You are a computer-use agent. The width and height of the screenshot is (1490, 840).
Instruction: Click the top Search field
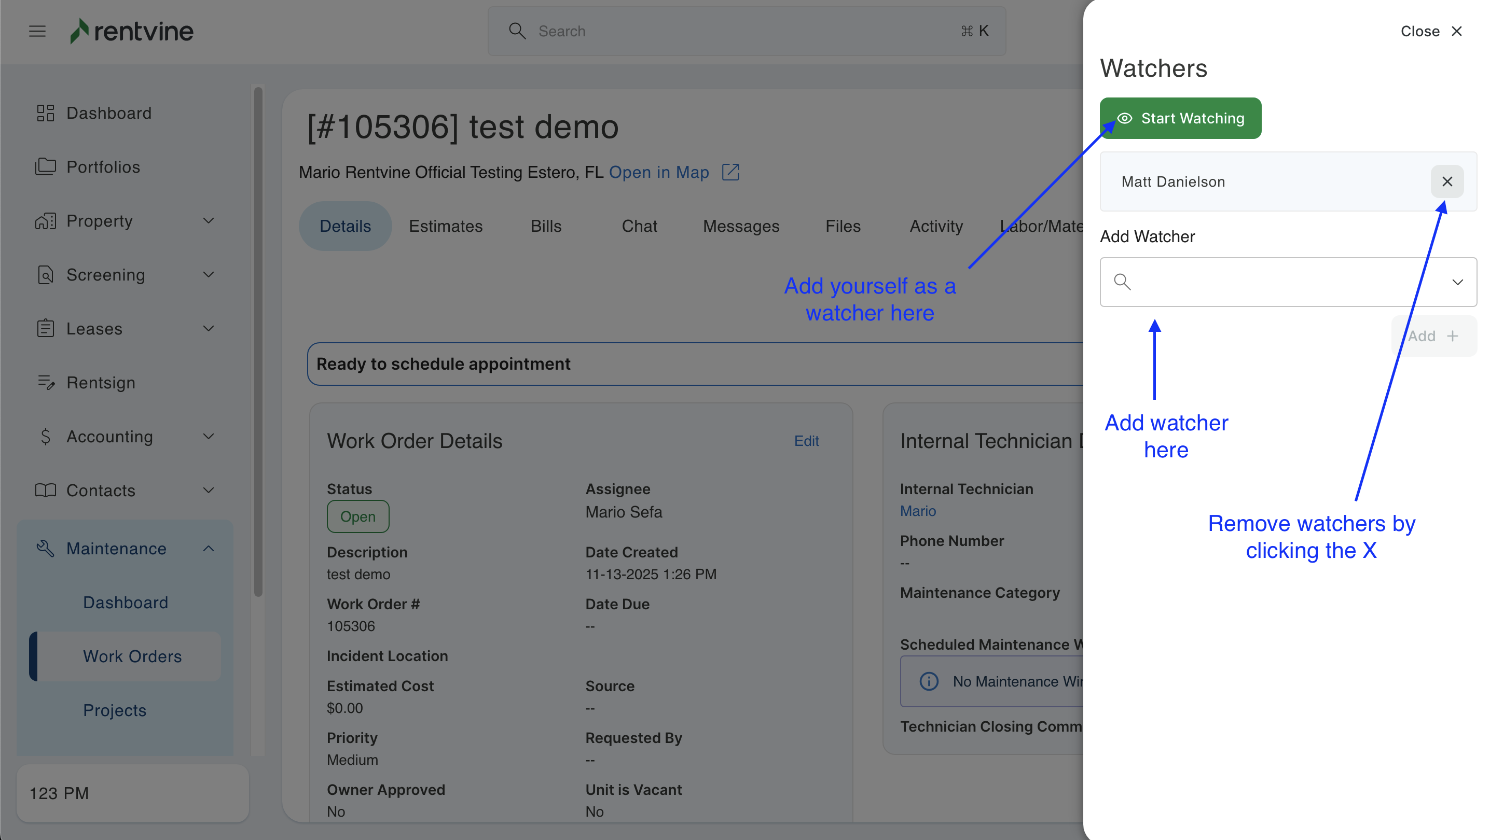(746, 31)
